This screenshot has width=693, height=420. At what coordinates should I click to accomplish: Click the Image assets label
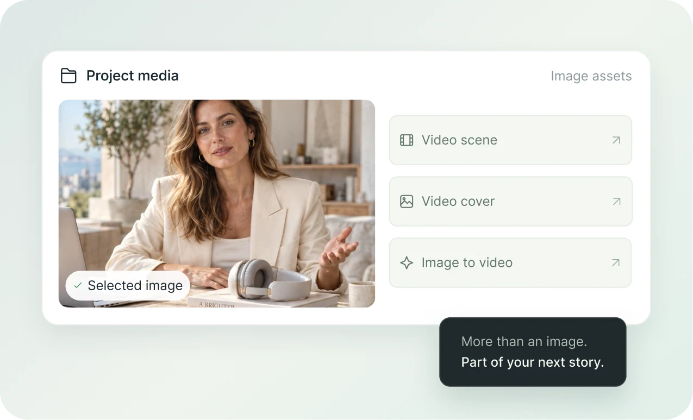[591, 76]
